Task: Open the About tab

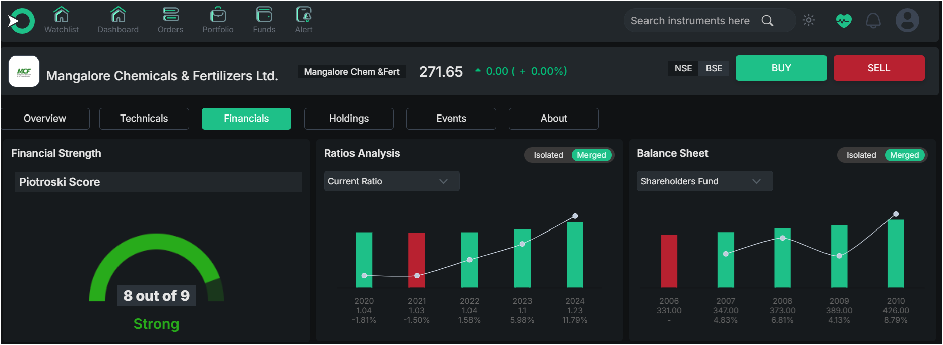Action: coord(554,119)
